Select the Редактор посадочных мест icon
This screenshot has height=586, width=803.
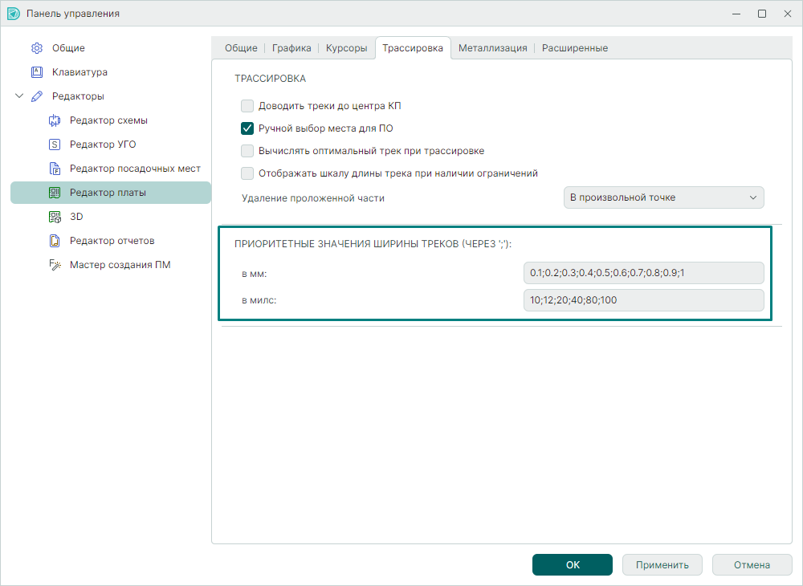(55, 169)
